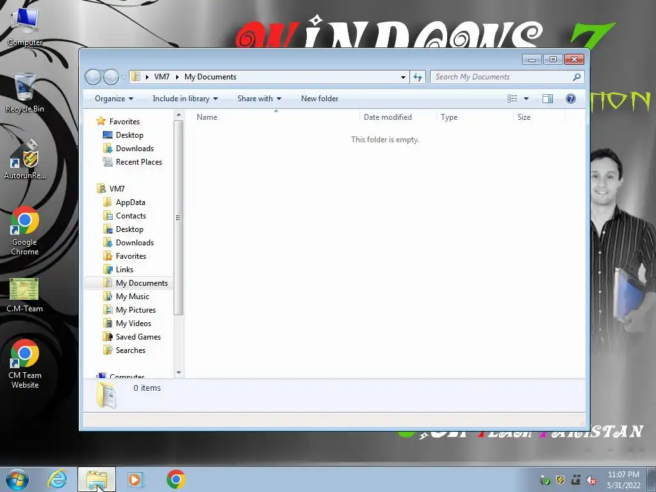Expand the arrow after the VM7 breadcrumb

[x=177, y=77]
